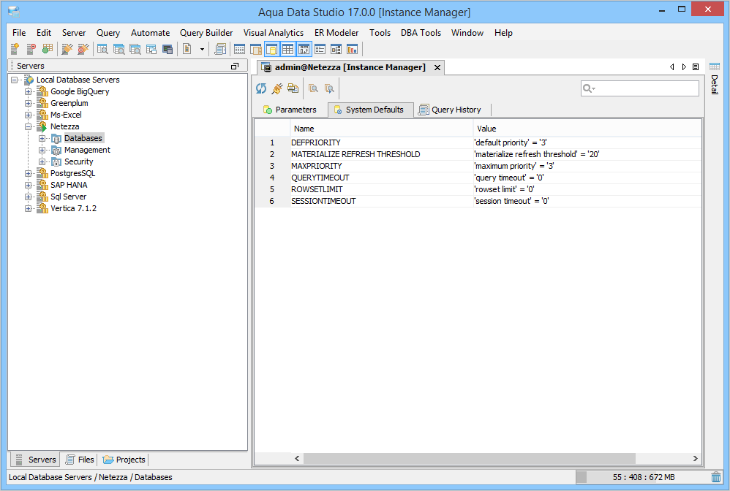730x491 pixels.
Task: Click the new document toolbar icon
Action: [187, 49]
